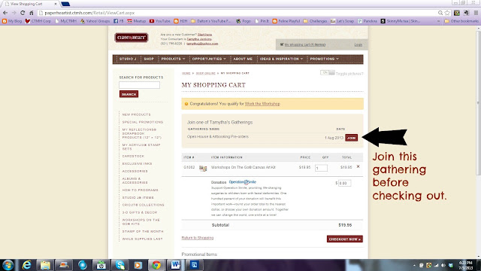Remove the Canvas Art Kit item with X
Screen dimensions: 481x271
coord(358,166)
